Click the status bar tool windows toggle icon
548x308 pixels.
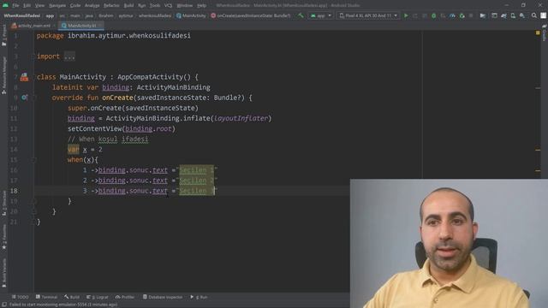tap(3, 305)
